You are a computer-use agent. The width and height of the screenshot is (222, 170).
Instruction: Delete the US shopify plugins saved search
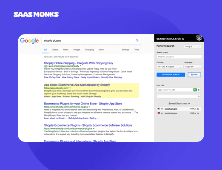(x=198, y=109)
